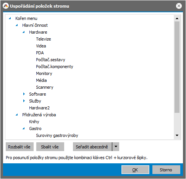Collapse the Hlavní činnost branch

click(17, 25)
